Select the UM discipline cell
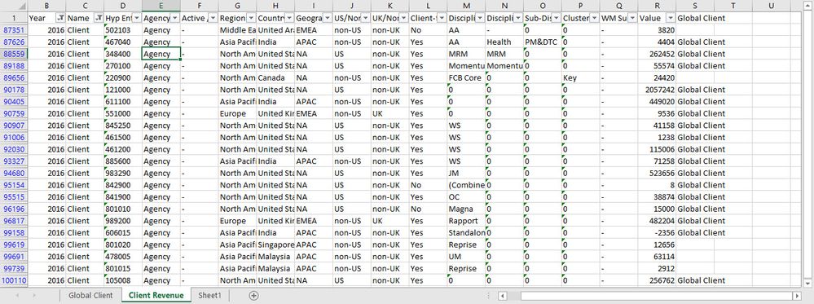The height and width of the screenshot is (304, 814). pyautogui.click(x=467, y=257)
